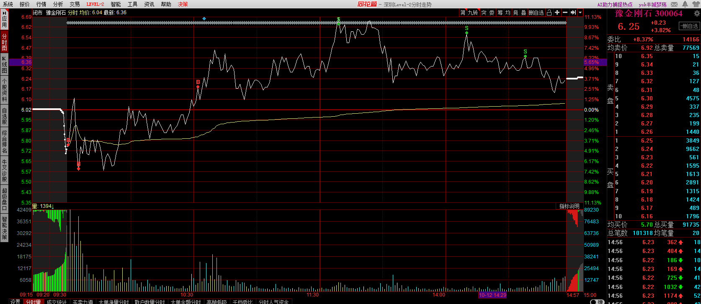Image resolution: width=701 pixels, height=304 pixels.
Task: Click the 均 average line button
Action: click(508, 13)
